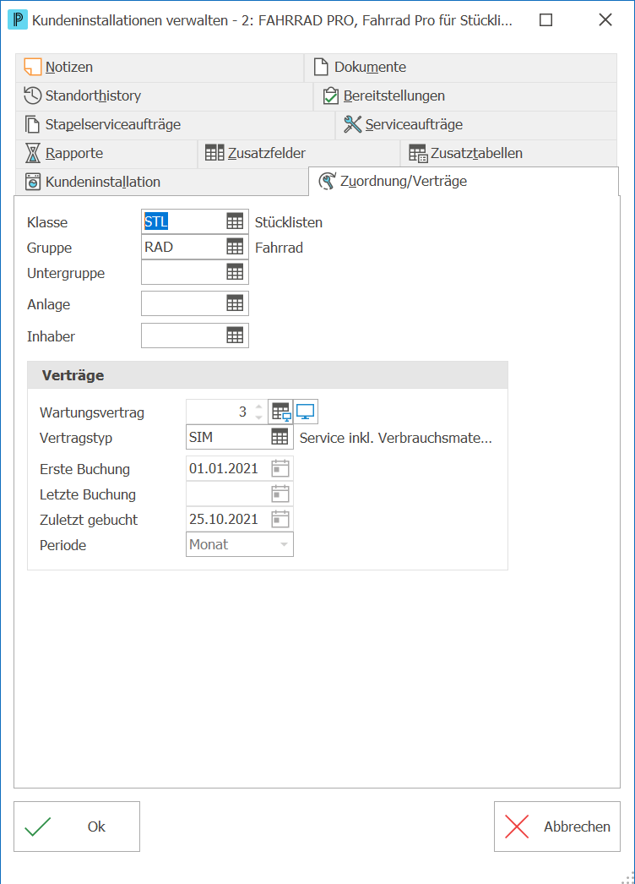Maximize the Kundeninstallationen verwalten window
Screen dimensions: 635x884
click(x=545, y=20)
